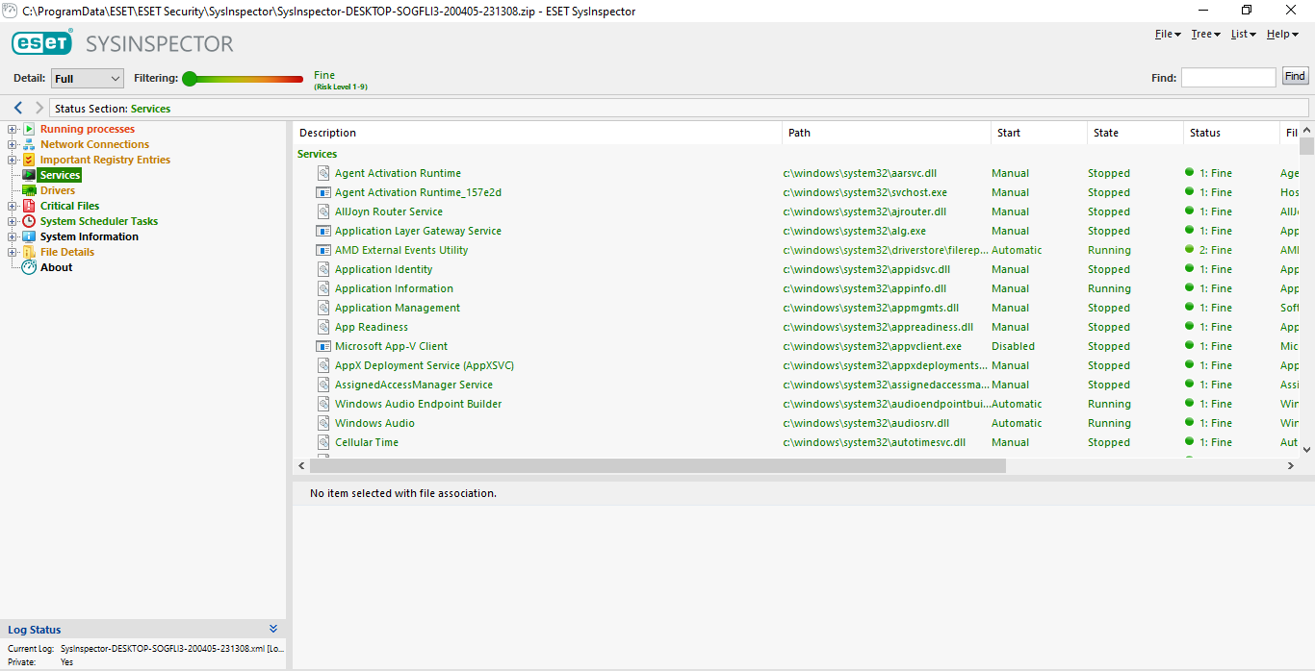The height and width of the screenshot is (671, 1315).
Task: Sort by the Start column header
Action: click(x=1039, y=133)
